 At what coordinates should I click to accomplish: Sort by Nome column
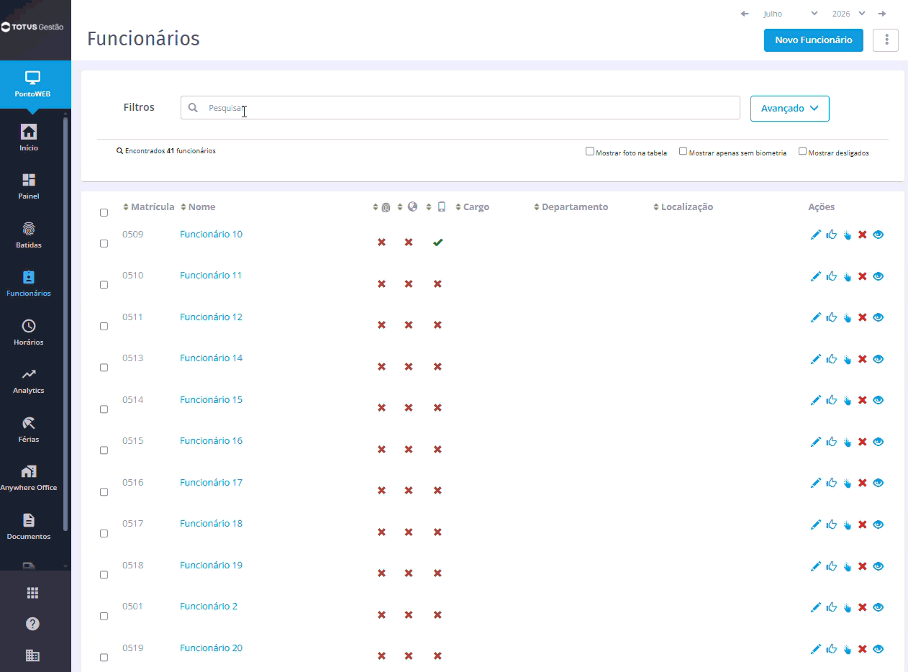point(198,207)
